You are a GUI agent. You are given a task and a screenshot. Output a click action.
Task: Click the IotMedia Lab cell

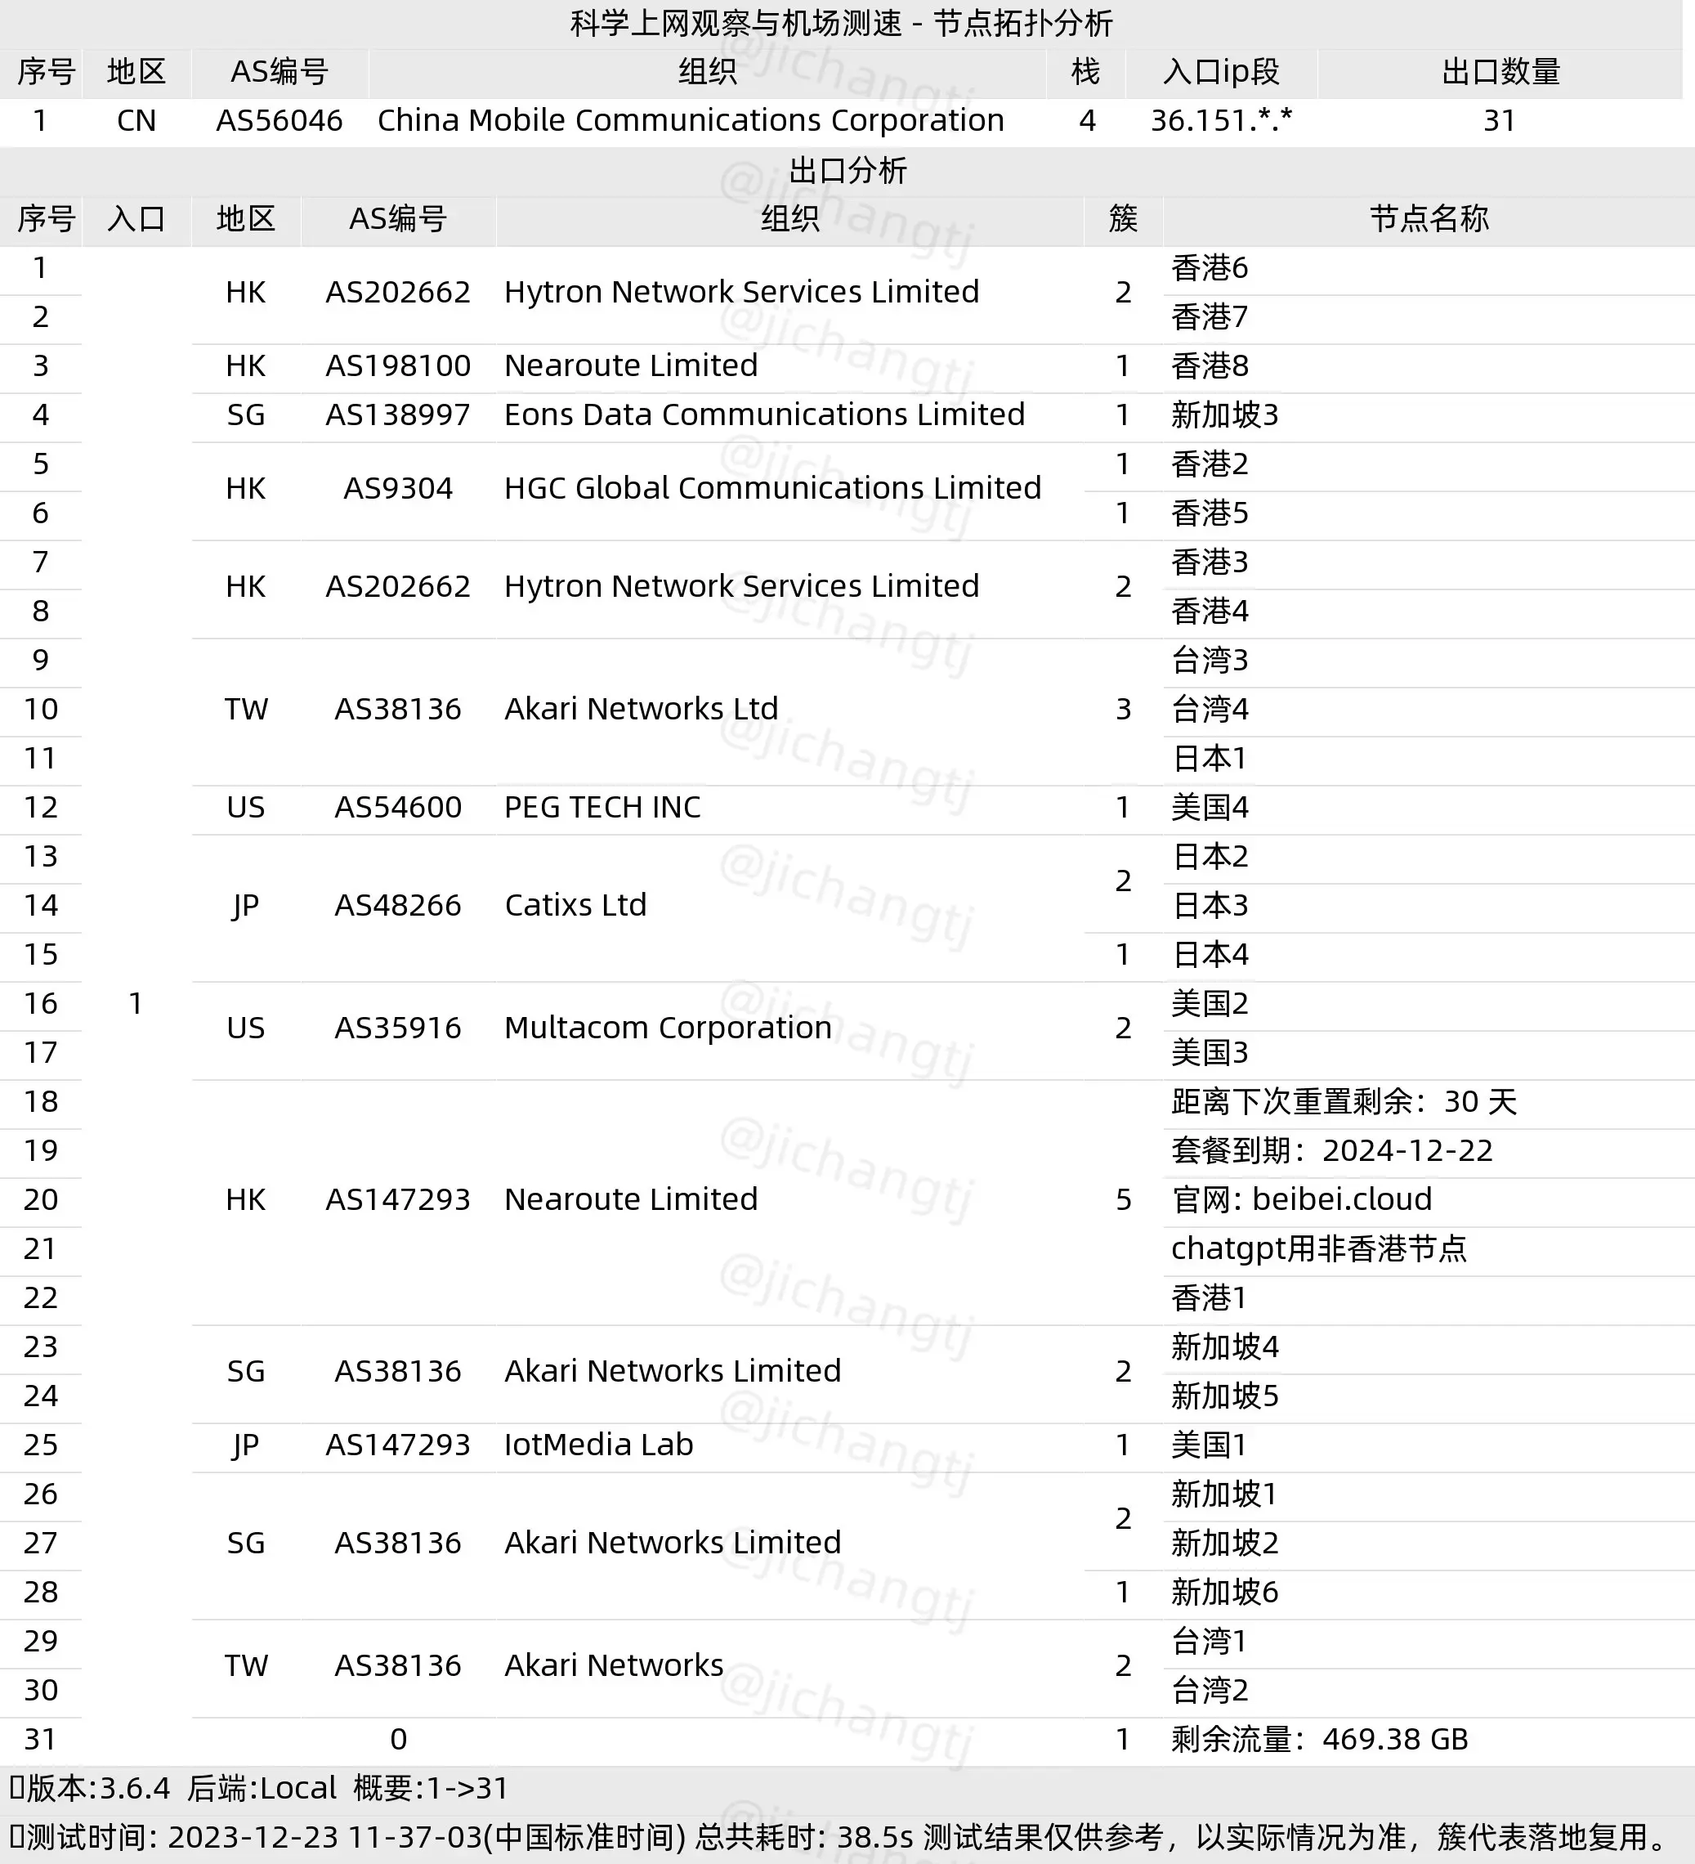point(599,1445)
